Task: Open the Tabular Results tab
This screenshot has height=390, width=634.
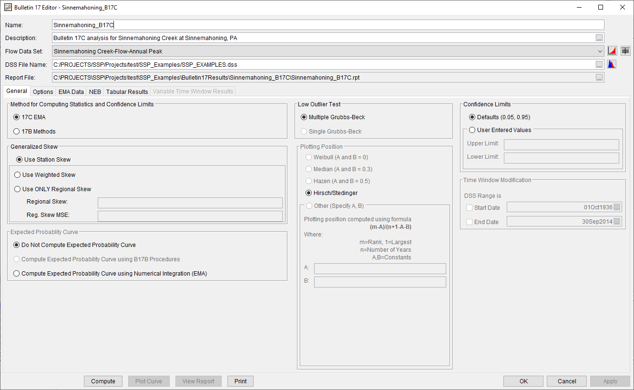Action: pyautogui.click(x=127, y=92)
